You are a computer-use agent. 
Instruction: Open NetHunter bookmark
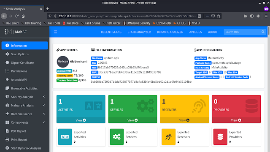pyautogui.click(x=111, y=23)
